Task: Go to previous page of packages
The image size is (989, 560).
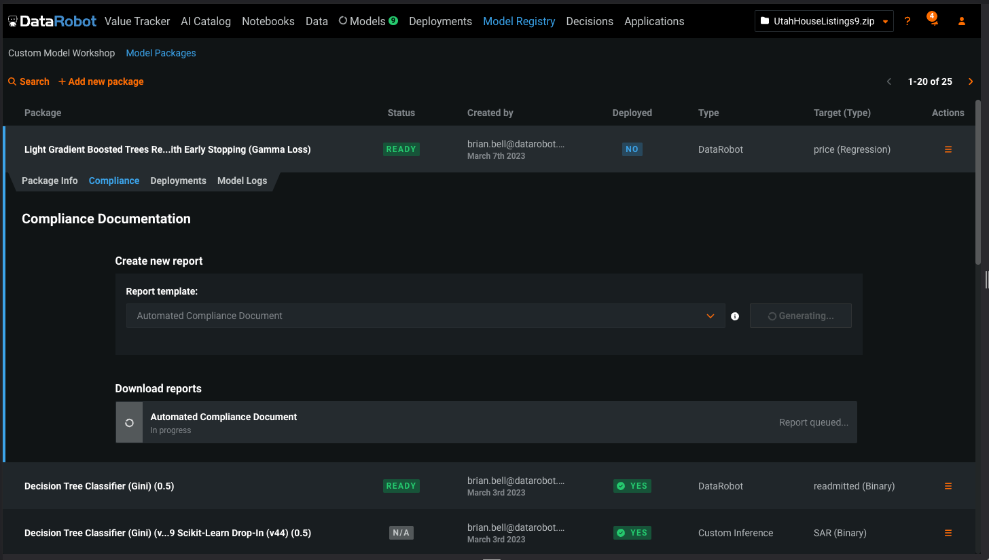Action: click(x=889, y=81)
